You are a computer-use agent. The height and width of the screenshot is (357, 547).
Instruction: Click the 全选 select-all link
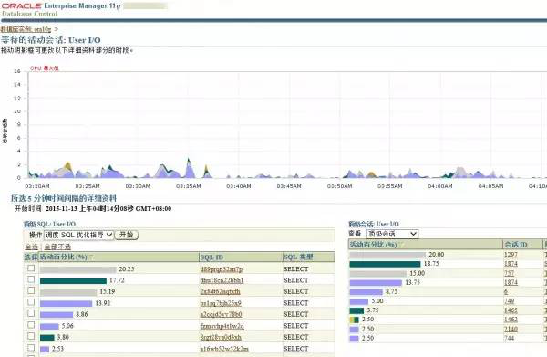click(x=31, y=247)
